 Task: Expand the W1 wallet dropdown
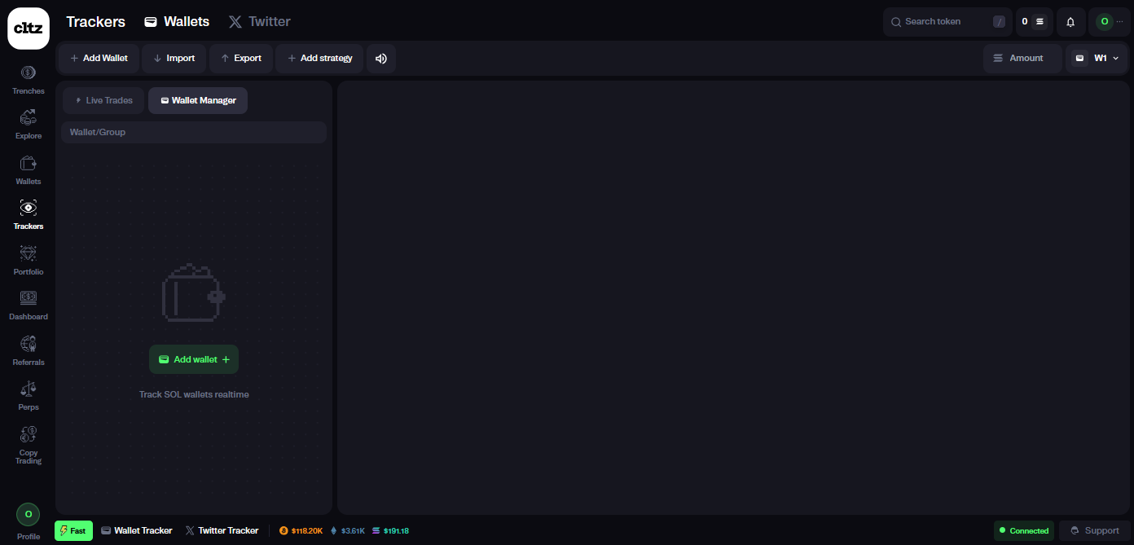(1098, 59)
